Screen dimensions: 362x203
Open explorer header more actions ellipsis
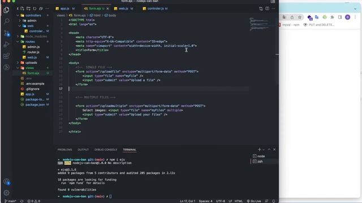(x=47, y=8)
